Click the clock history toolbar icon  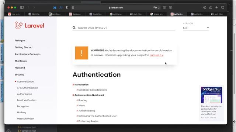[x=164, y=7]
